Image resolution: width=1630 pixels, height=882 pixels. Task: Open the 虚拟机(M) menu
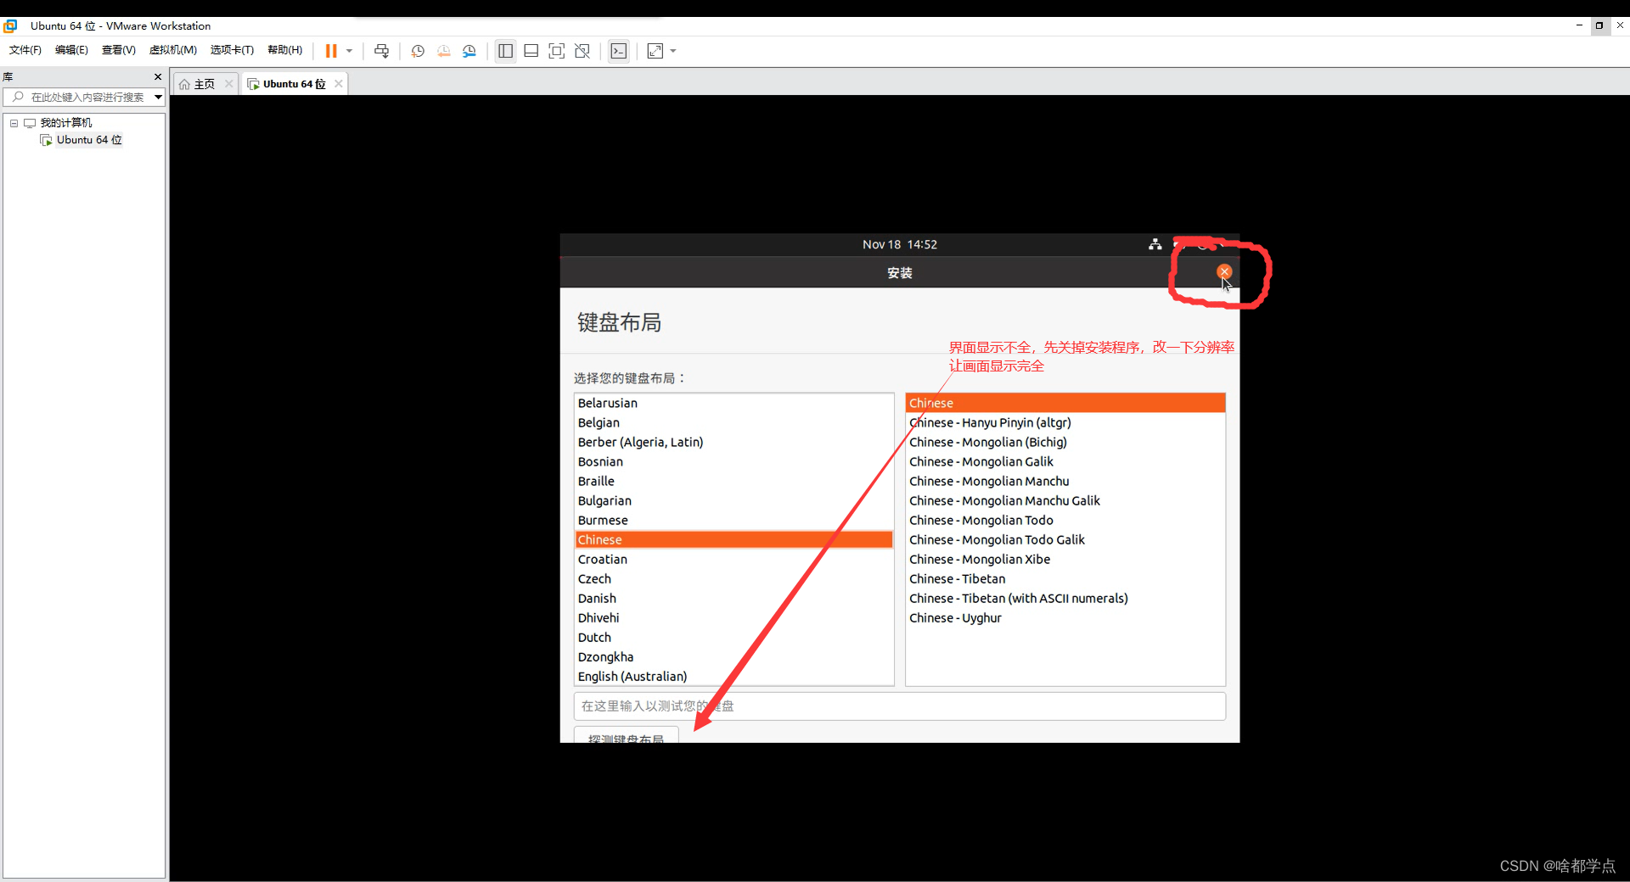[173, 50]
